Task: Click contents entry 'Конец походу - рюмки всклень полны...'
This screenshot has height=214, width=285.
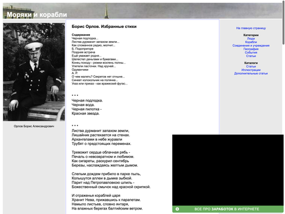Action: click(99, 63)
